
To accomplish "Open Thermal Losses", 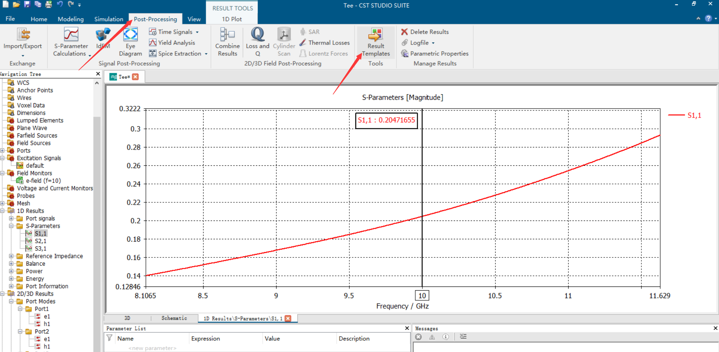I will click(x=324, y=43).
